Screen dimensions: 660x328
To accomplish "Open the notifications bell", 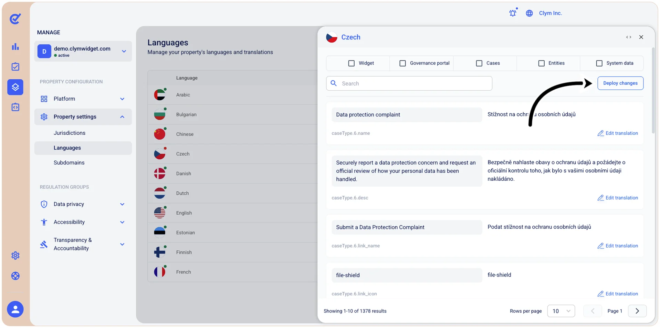I will tap(513, 13).
